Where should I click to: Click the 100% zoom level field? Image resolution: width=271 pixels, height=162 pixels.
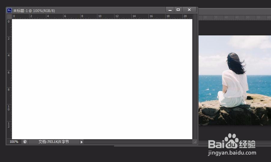[14, 142]
